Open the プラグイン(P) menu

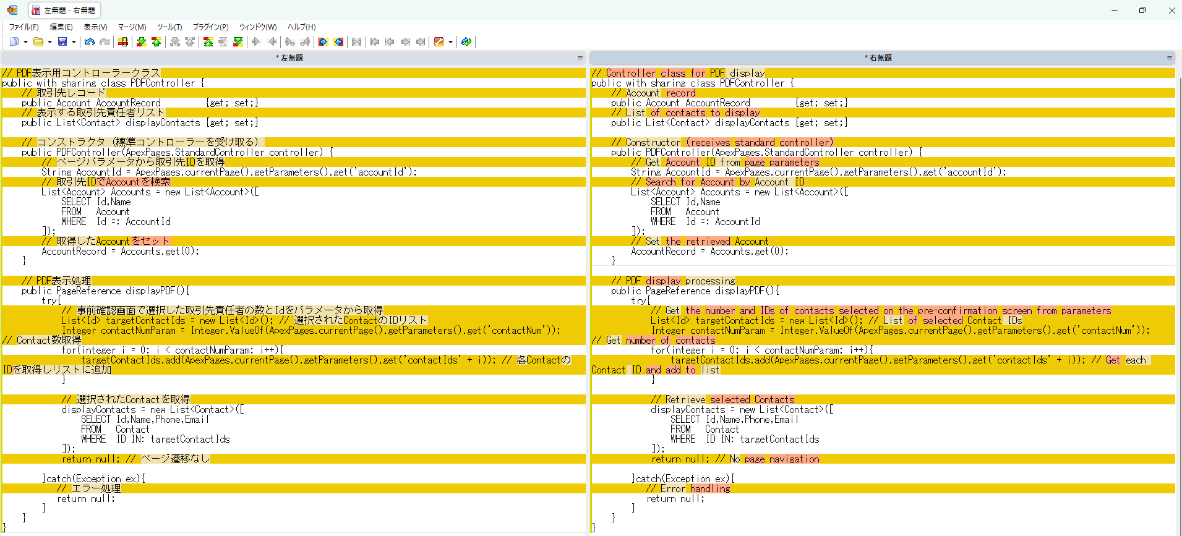(x=210, y=27)
